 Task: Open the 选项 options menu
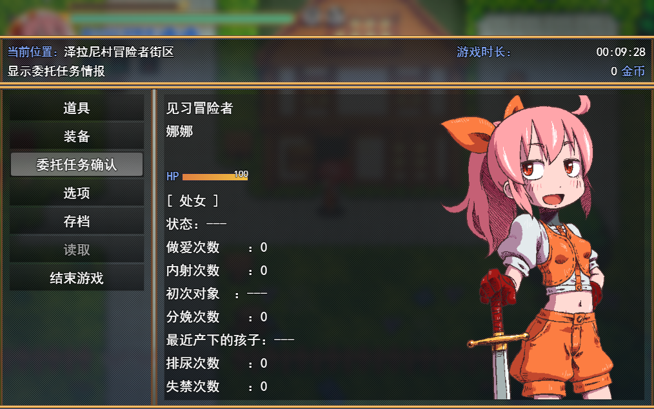pos(77,193)
